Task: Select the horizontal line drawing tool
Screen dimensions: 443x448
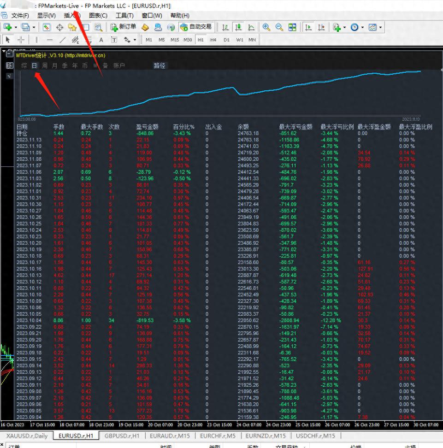Action: 50,40
